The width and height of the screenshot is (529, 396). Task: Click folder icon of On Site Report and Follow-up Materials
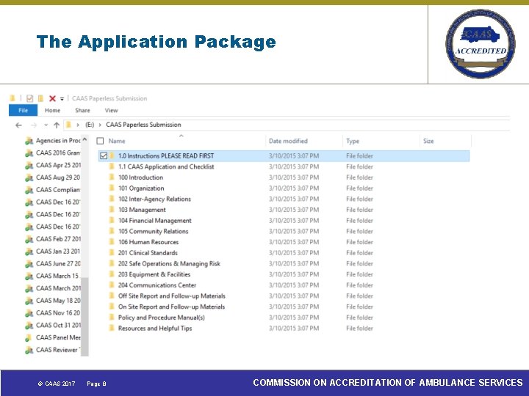(112, 307)
